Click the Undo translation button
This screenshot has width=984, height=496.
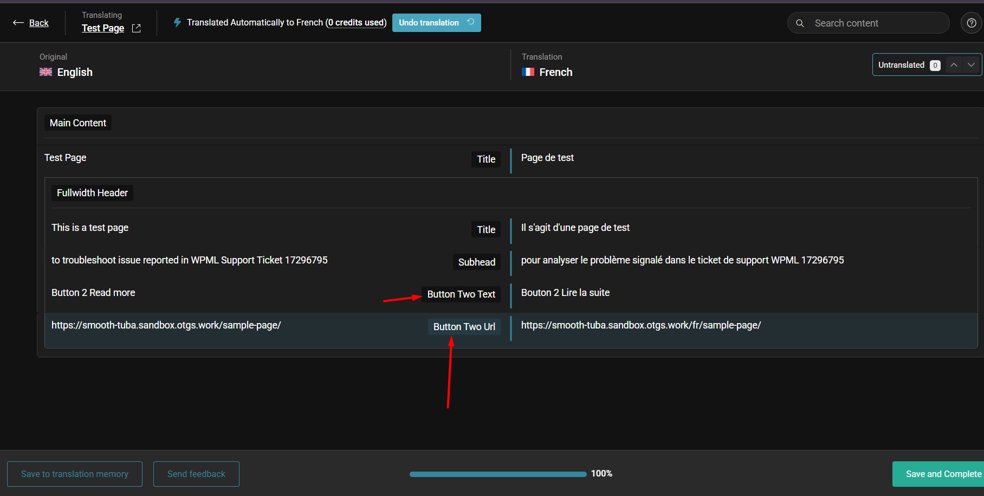click(x=436, y=23)
